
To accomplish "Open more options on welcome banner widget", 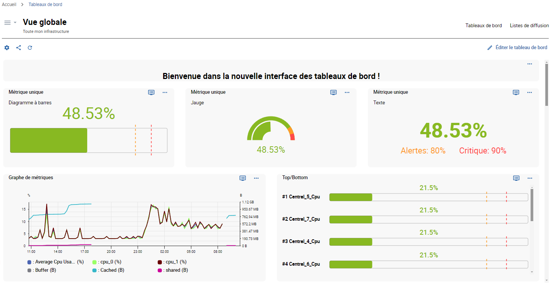I will pyautogui.click(x=529, y=64).
